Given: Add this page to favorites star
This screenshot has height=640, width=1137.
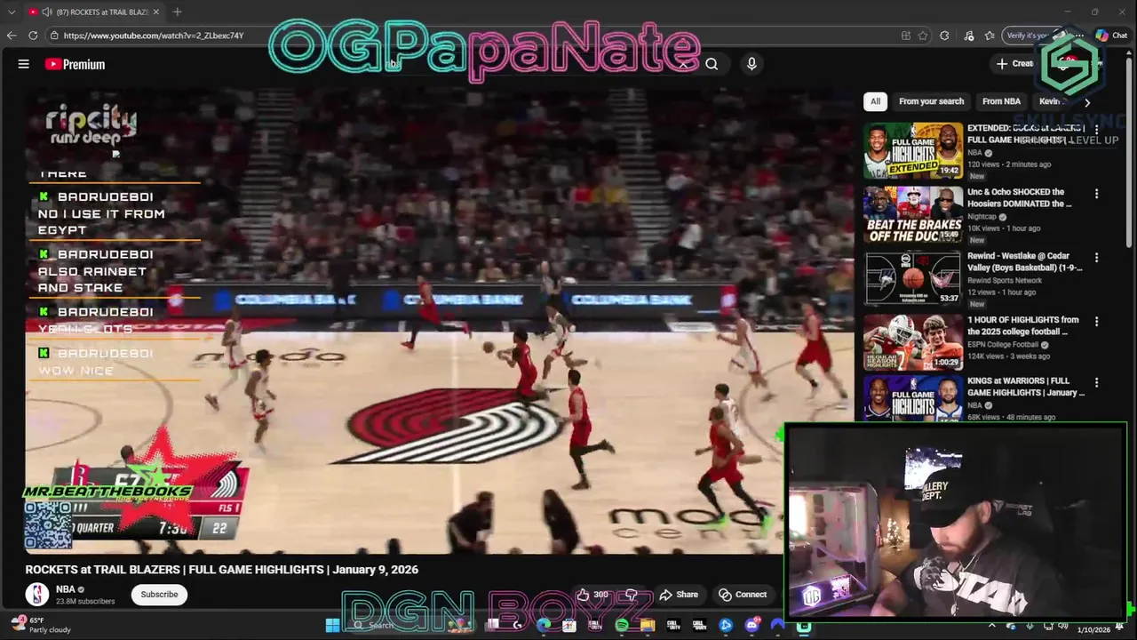Looking at the screenshot, I should 923,36.
